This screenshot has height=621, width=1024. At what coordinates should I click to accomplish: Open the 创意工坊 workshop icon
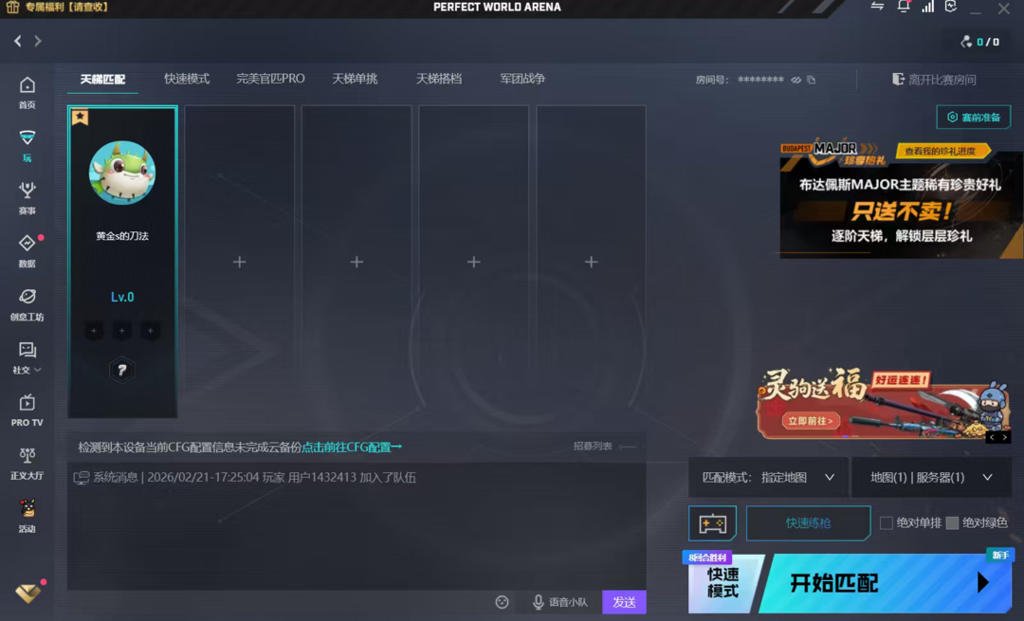click(x=27, y=304)
